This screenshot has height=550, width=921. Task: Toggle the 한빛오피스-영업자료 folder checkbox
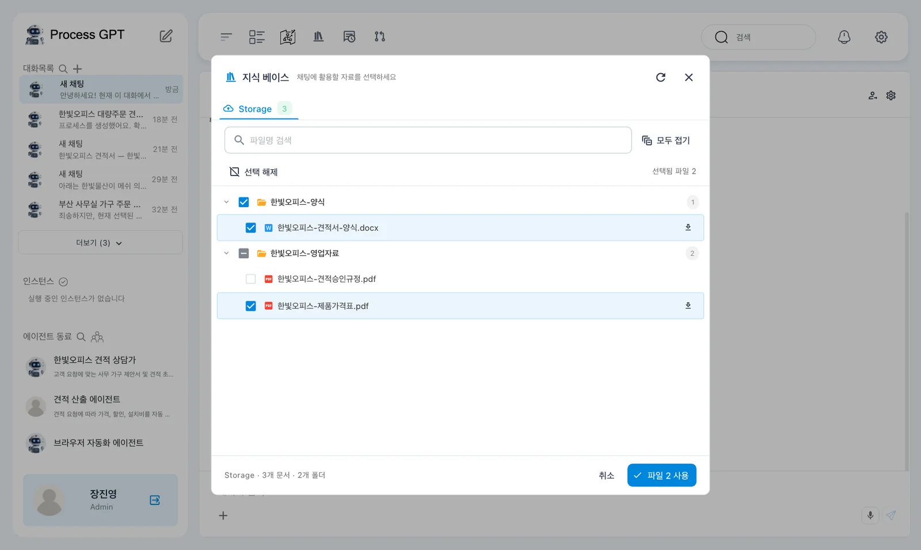click(x=243, y=253)
